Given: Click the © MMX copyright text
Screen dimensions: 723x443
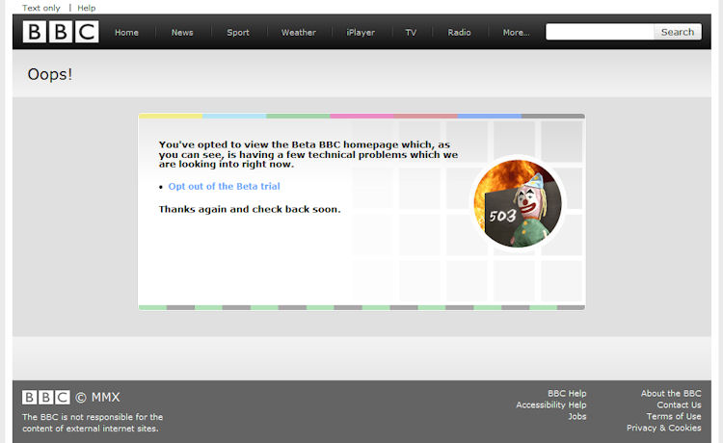Looking at the screenshot, I should (97, 397).
